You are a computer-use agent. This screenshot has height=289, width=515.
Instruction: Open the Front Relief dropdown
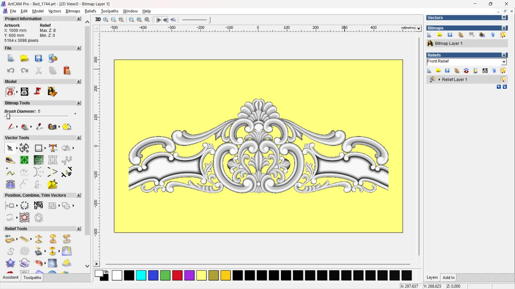[x=504, y=62]
